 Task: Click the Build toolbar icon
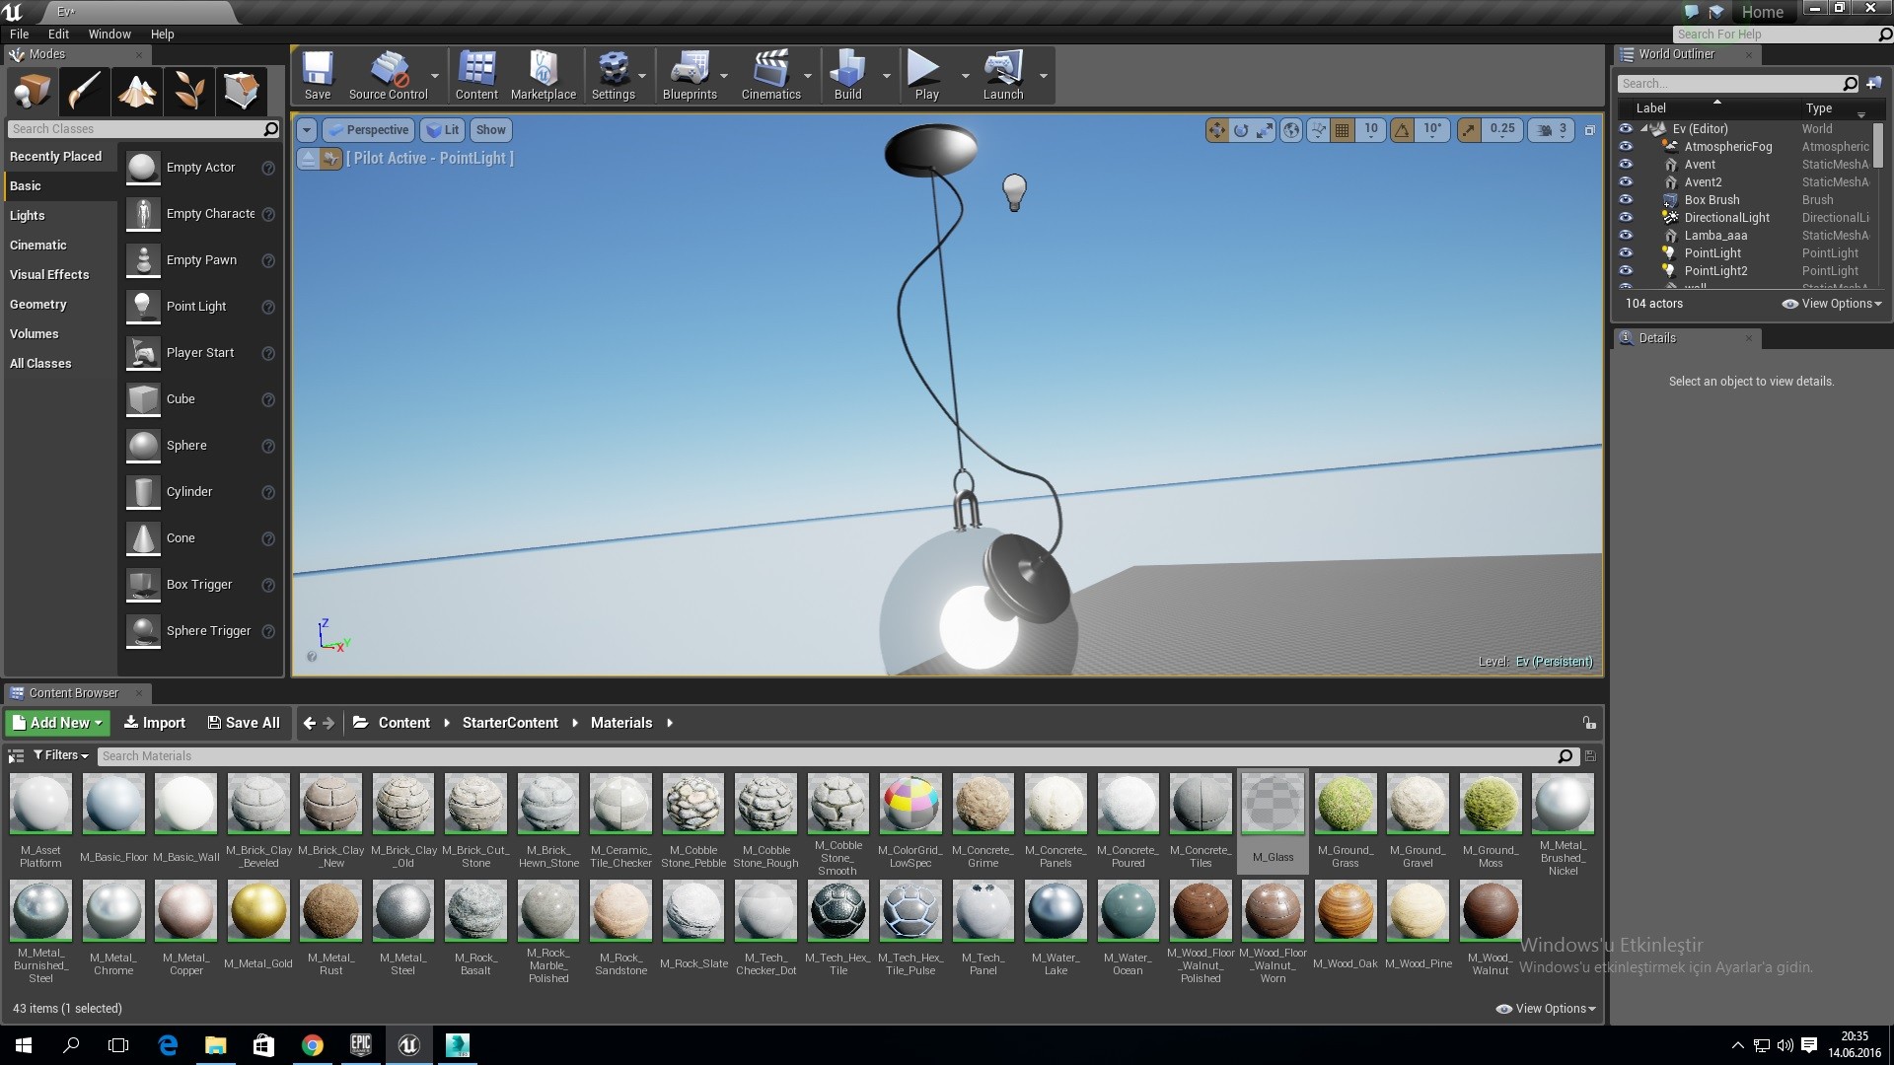tap(847, 75)
